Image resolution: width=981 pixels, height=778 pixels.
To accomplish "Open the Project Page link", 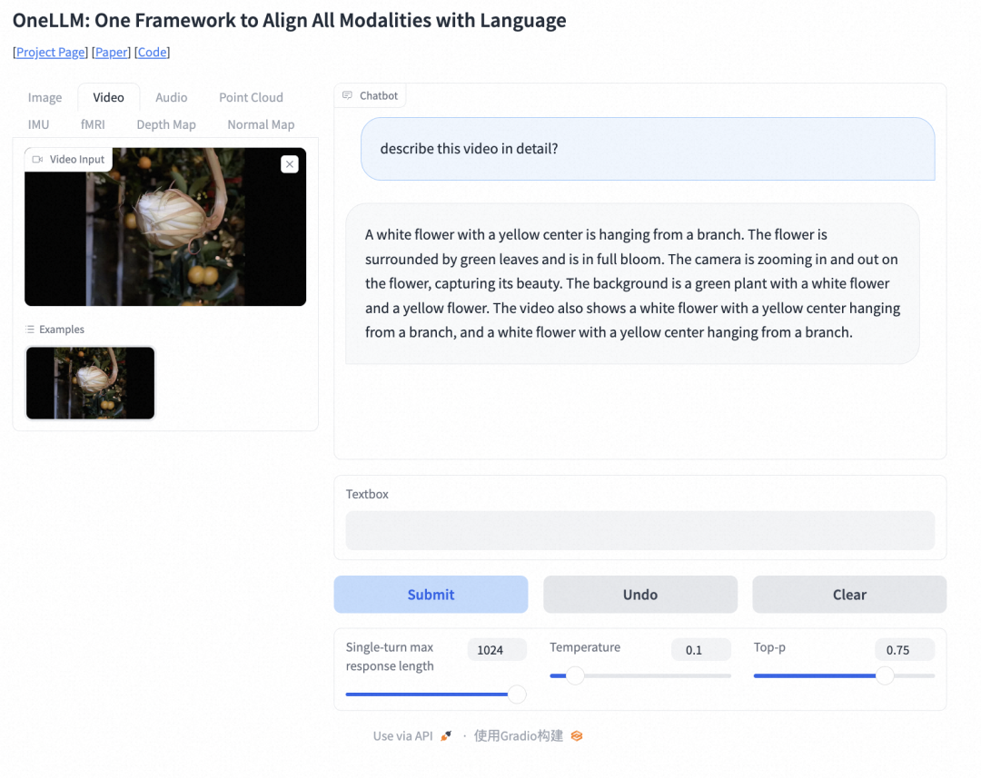I will (x=50, y=52).
